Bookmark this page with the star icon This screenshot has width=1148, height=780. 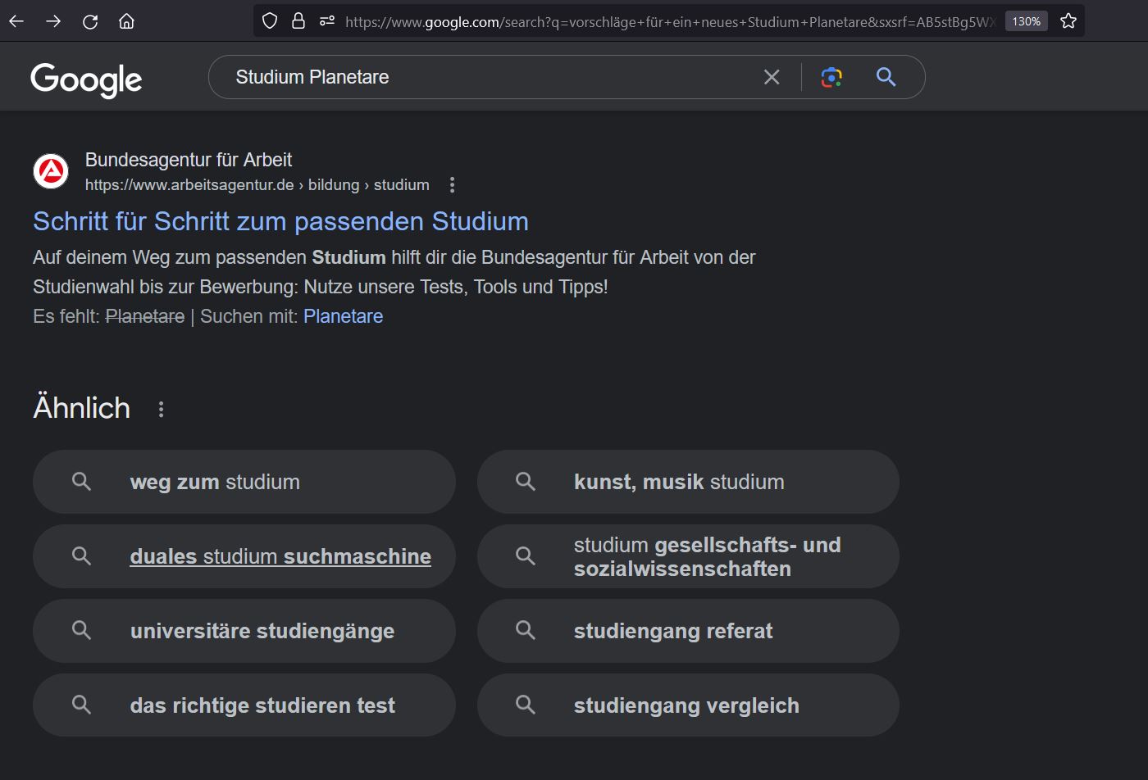tap(1068, 21)
